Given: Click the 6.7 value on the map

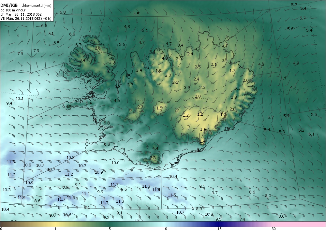Looking at the screenshot, I should pos(78,45).
